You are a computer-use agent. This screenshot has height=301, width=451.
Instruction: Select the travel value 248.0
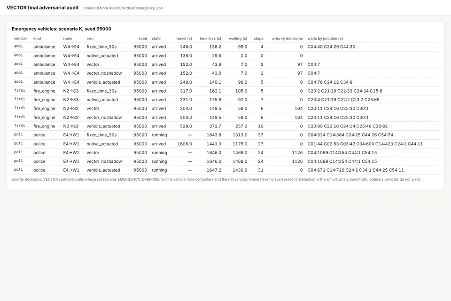coord(186,82)
